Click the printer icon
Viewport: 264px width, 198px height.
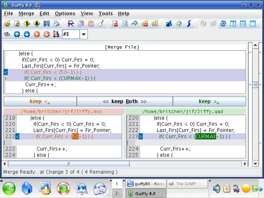pos(57,24)
